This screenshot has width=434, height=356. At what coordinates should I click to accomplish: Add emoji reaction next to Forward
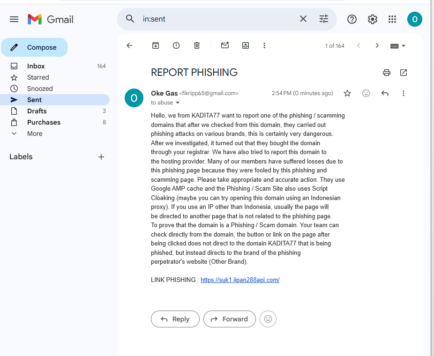coord(268,319)
